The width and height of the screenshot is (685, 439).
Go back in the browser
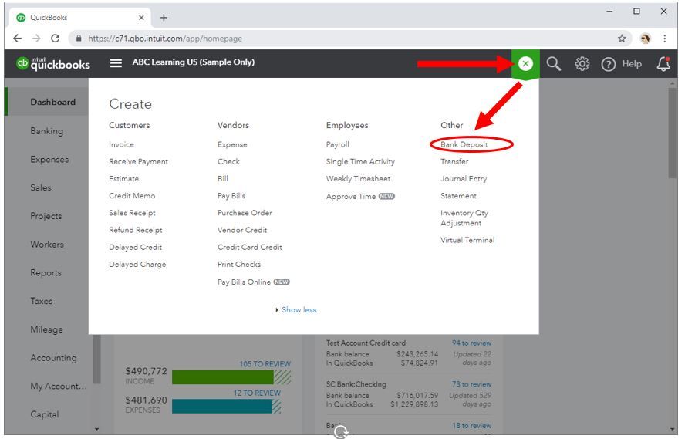18,39
